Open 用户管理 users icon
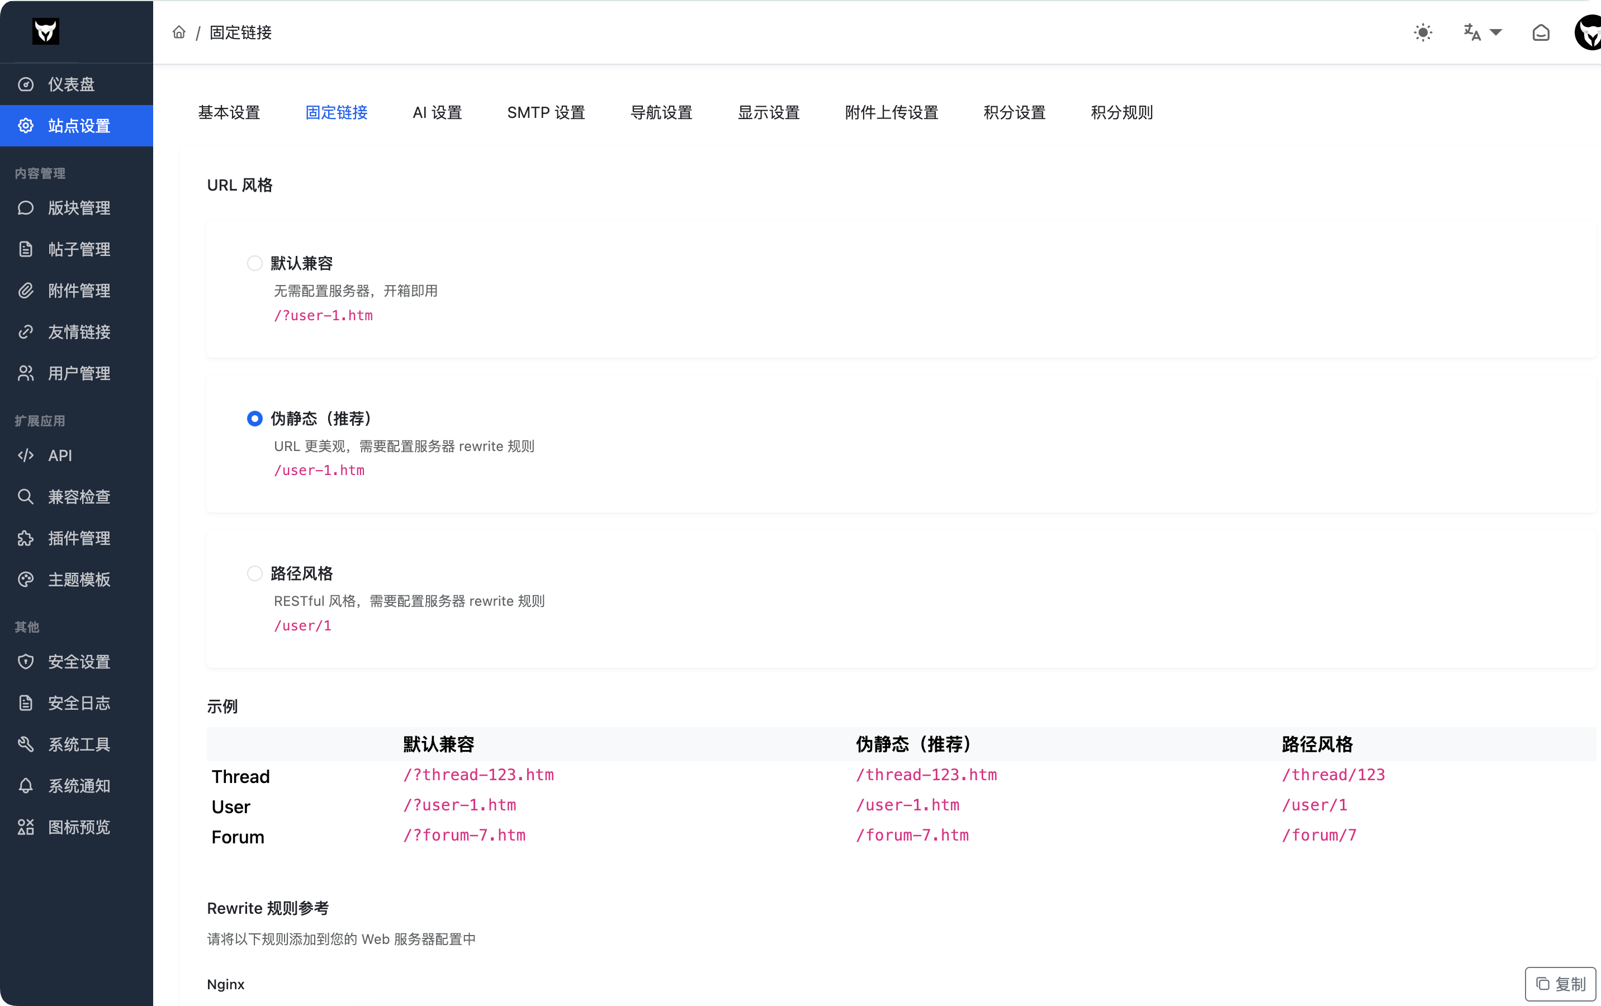Screen dimensions: 1601x1006 click(26, 373)
